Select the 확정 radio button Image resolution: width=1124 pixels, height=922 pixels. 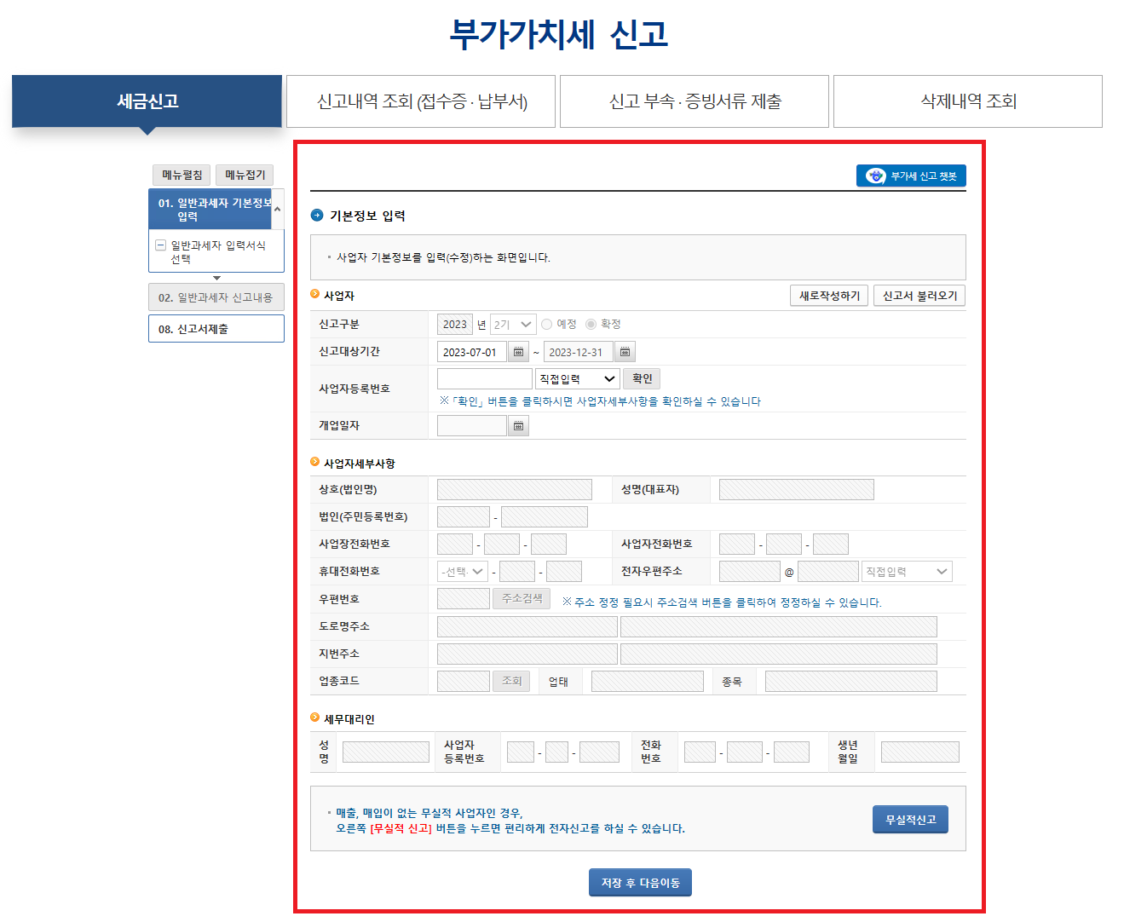pos(591,323)
